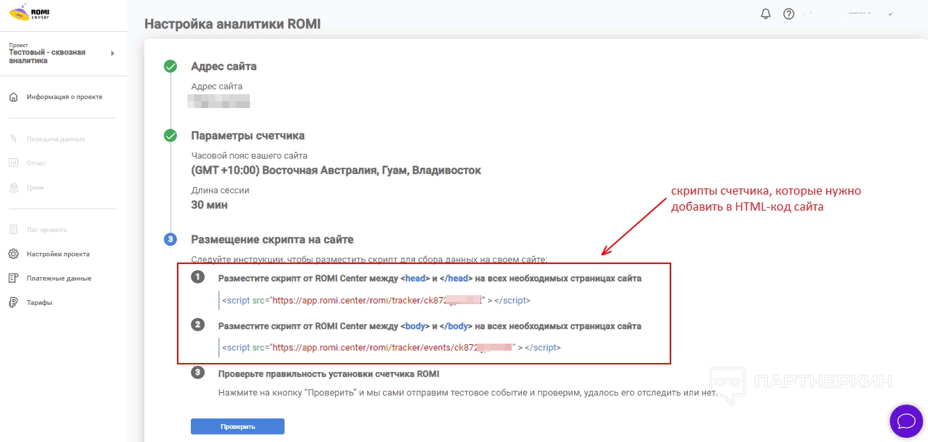The height and width of the screenshot is (442, 928).
Task: Click the Проверить button
Action: click(x=237, y=427)
